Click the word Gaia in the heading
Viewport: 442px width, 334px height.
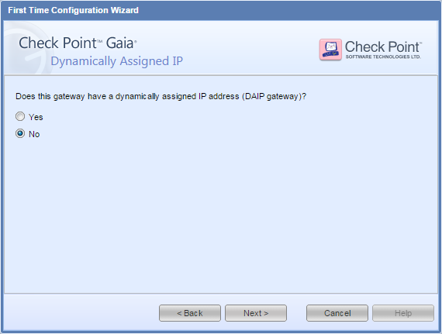pos(121,43)
